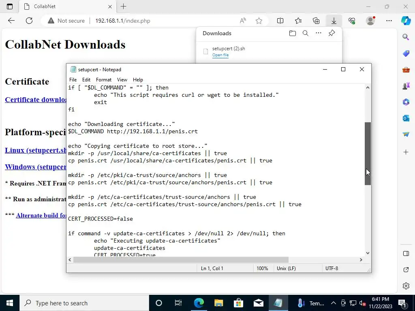Viewport: 415px width, 311px height.
Task: Open the notification center
Action: [402, 303]
